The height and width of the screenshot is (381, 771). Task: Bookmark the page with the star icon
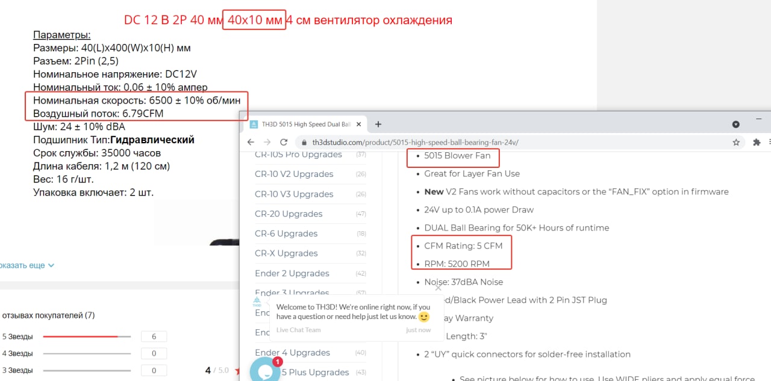click(736, 143)
